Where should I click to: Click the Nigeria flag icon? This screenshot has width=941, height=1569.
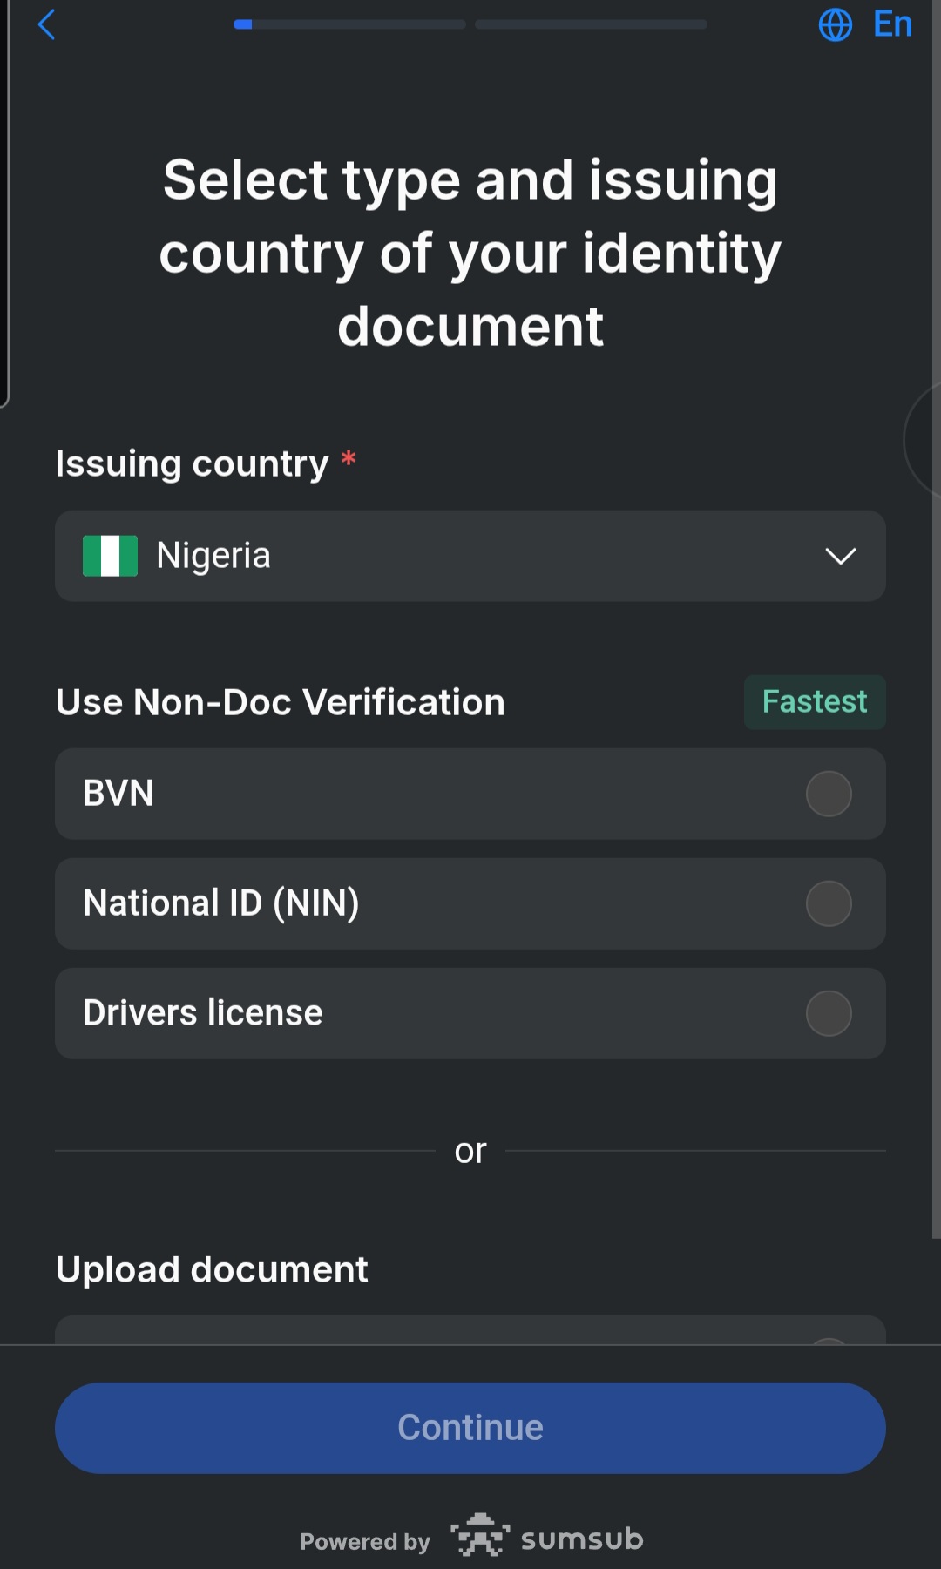tap(110, 556)
